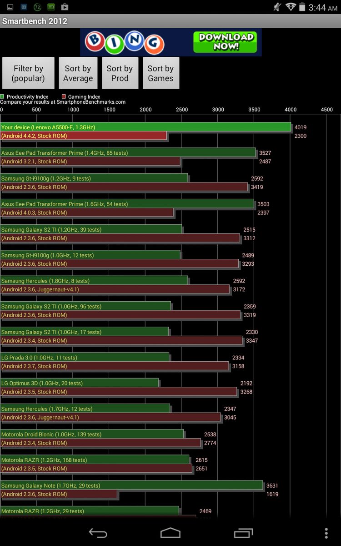The height and width of the screenshot is (546, 341).
Task: Tap the Android home navigation icon
Action: pyautogui.click(x=170, y=533)
